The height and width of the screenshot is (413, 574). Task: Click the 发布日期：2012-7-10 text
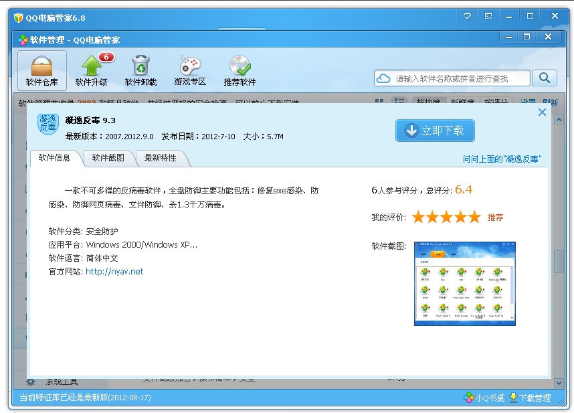[199, 137]
